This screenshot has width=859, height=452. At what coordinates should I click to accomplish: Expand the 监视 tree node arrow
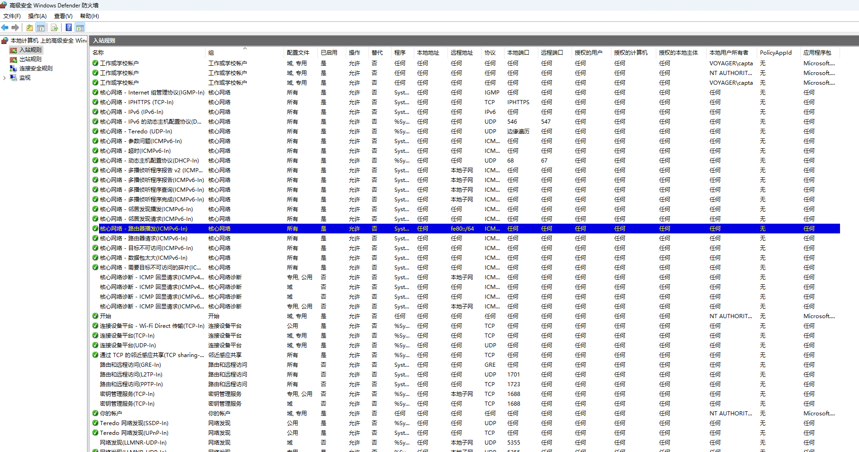click(4, 78)
